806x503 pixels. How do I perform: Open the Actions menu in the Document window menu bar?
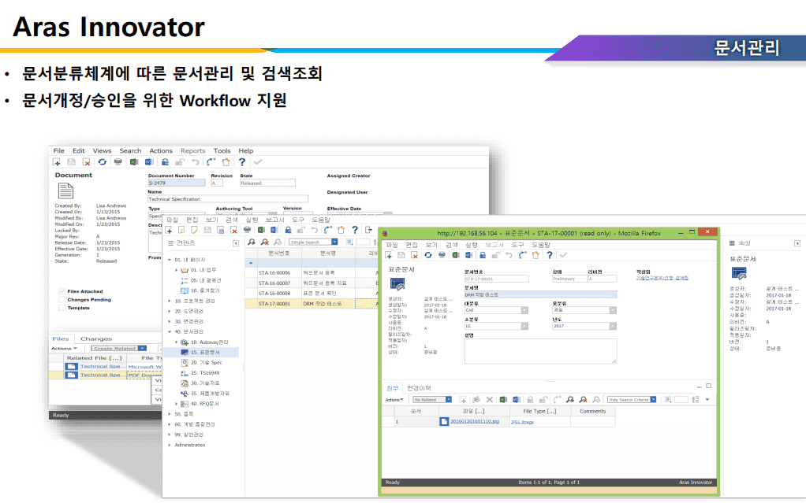[x=161, y=151]
